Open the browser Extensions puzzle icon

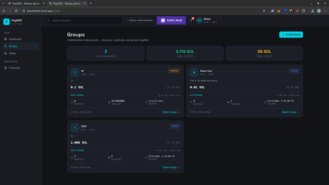click(304, 11)
